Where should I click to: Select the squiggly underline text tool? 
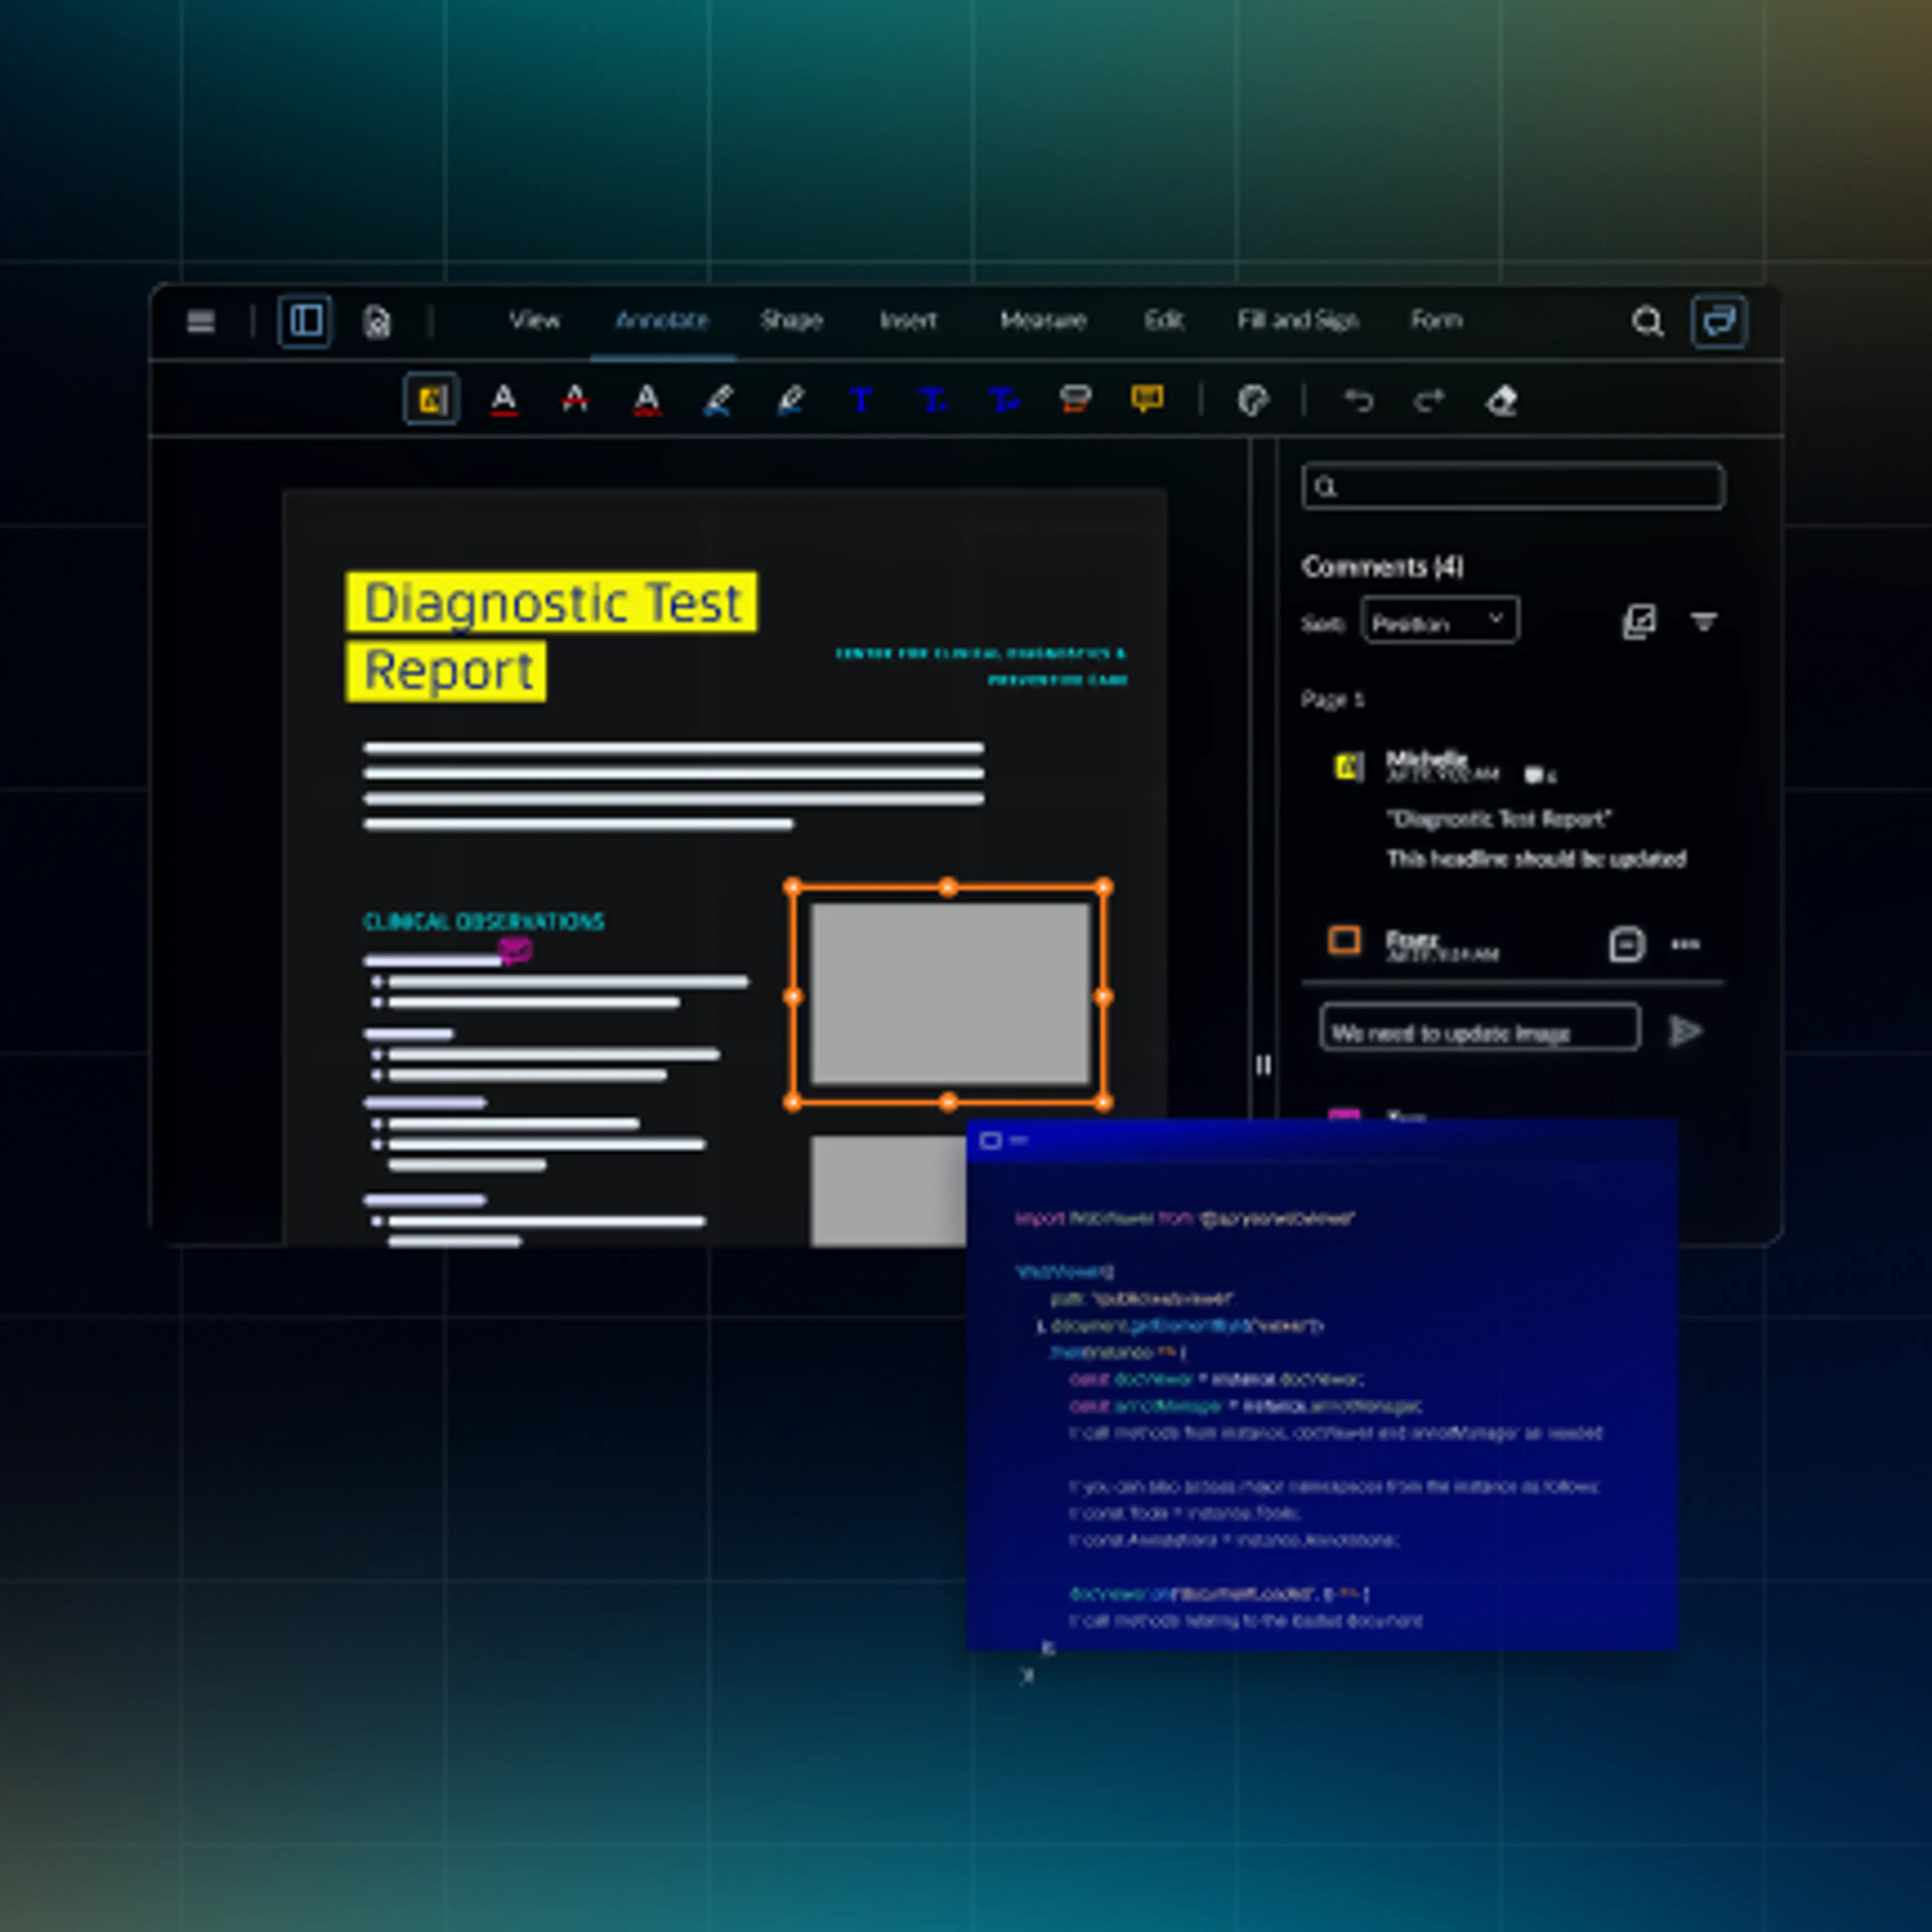(647, 401)
